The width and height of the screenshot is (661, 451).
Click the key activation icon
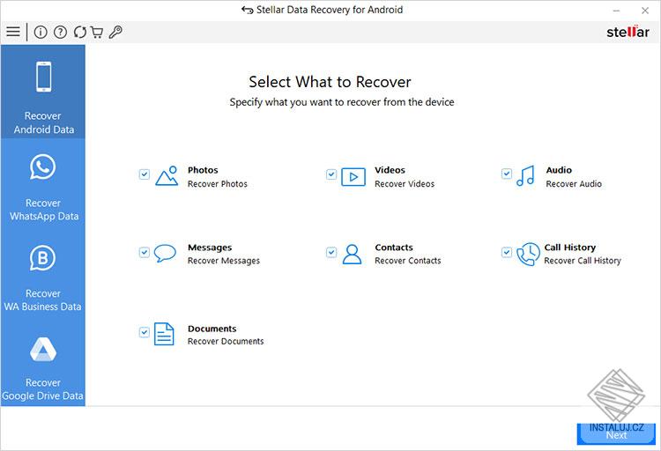[x=115, y=32]
